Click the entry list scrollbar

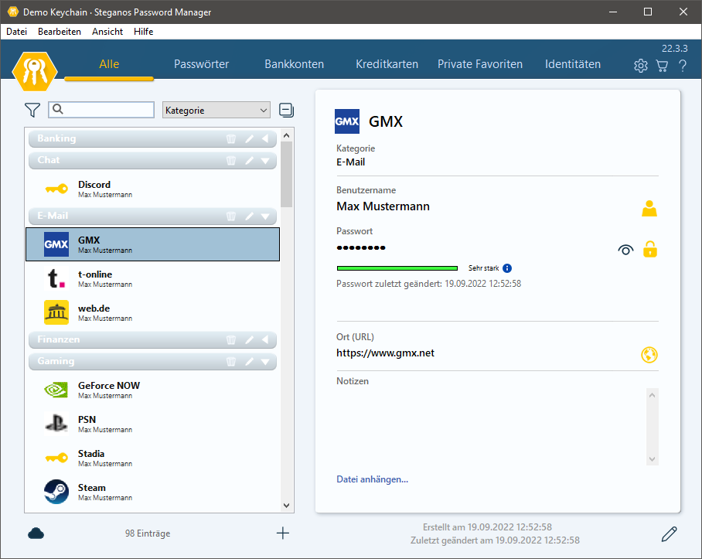[287, 175]
